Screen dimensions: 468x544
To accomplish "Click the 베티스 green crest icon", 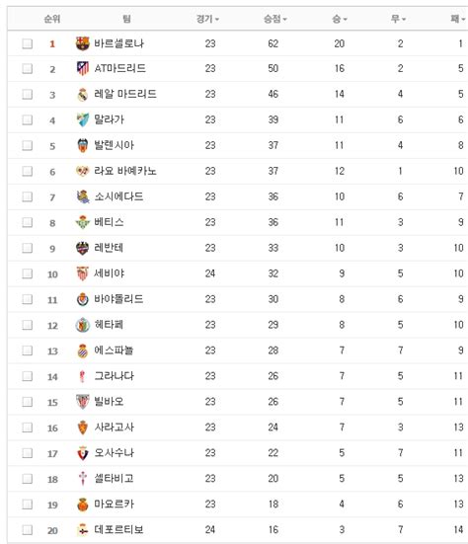I will (x=83, y=222).
